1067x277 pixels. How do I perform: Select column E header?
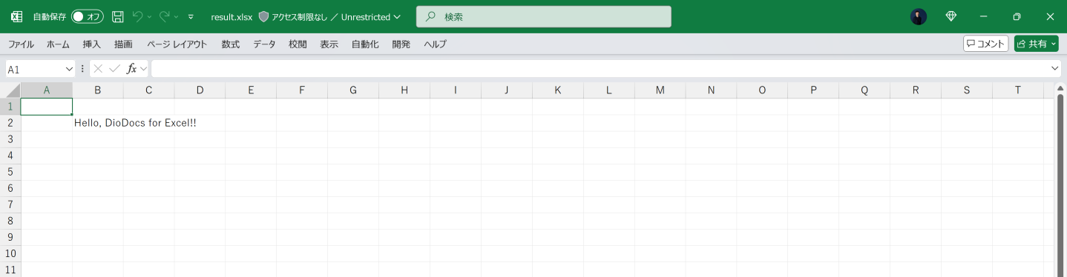pyautogui.click(x=251, y=90)
